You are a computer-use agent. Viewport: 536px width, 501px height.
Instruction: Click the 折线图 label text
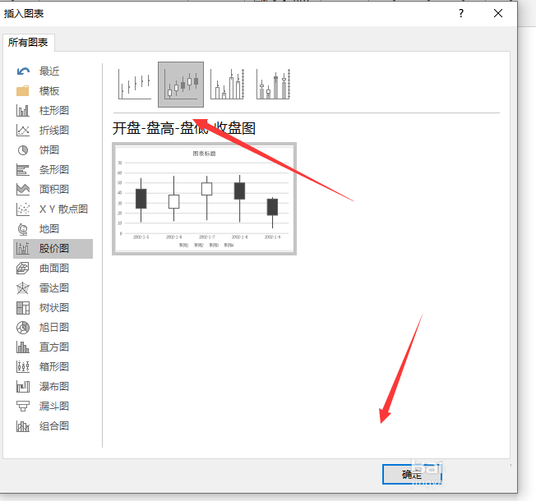coord(54,130)
